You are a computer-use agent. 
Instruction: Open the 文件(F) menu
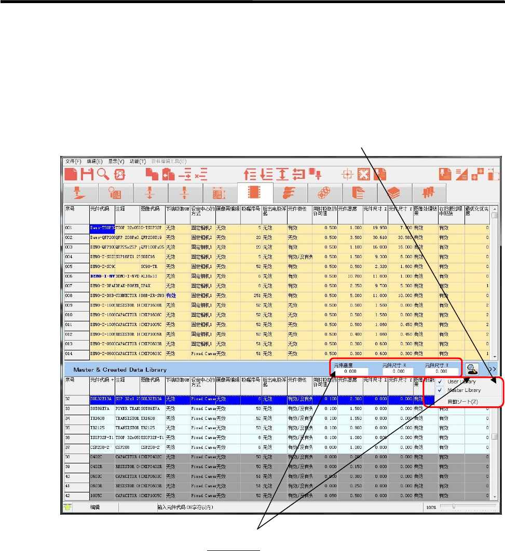[73, 161]
